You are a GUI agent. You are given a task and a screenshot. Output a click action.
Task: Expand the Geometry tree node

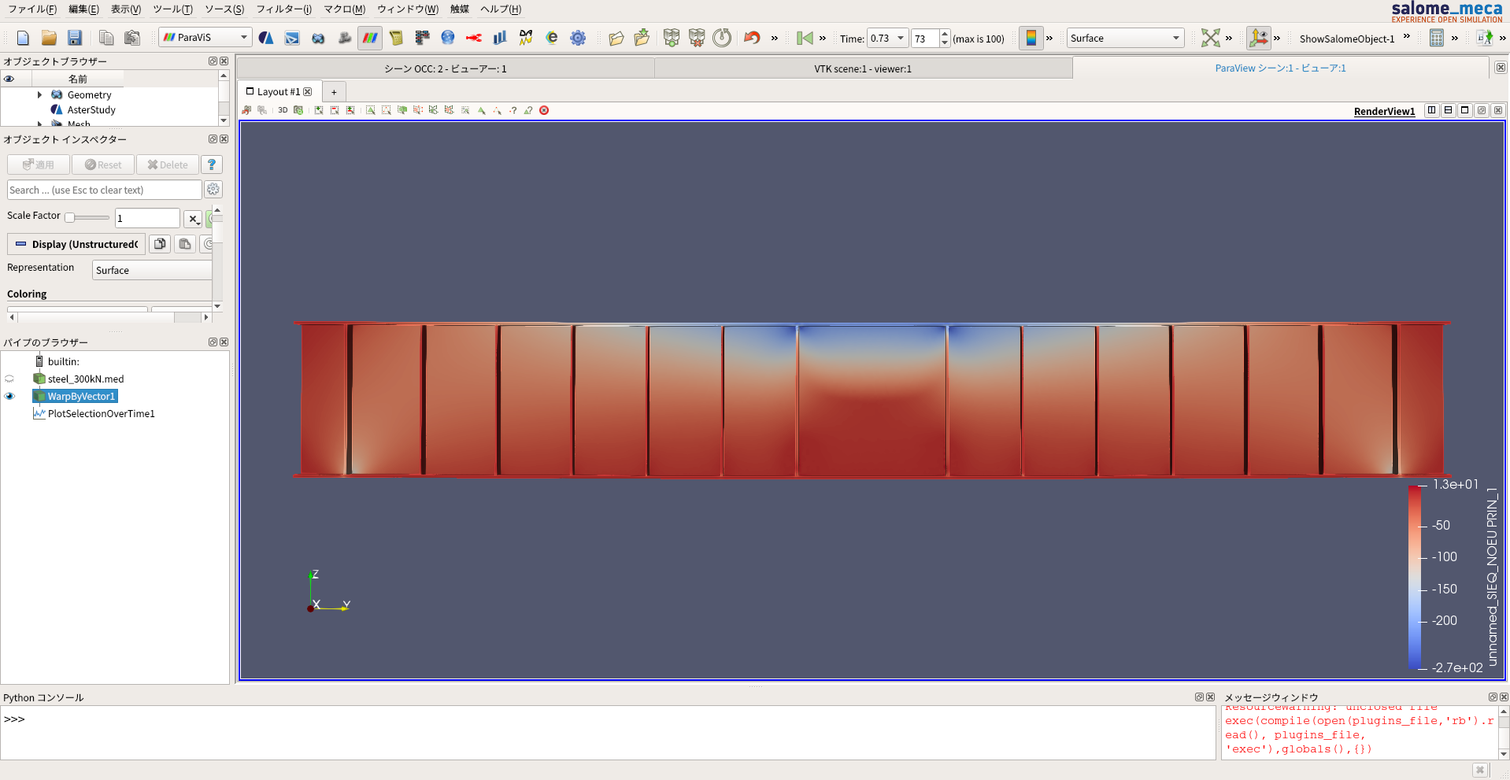point(39,94)
